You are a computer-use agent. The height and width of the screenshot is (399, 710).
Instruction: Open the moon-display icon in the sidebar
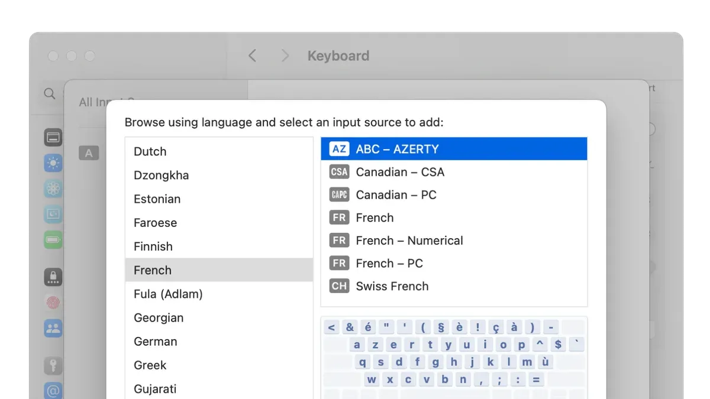coord(53,214)
